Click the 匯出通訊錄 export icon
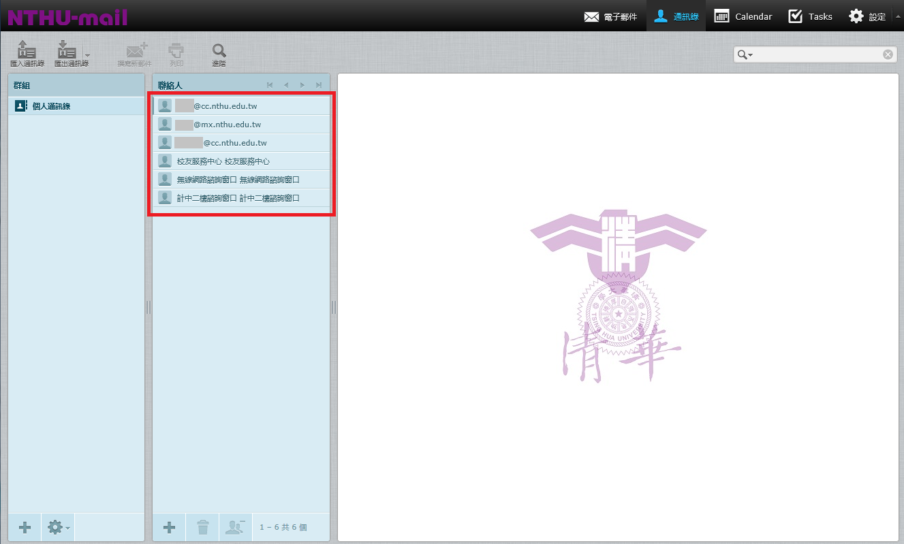904x544 pixels. coord(67,51)
